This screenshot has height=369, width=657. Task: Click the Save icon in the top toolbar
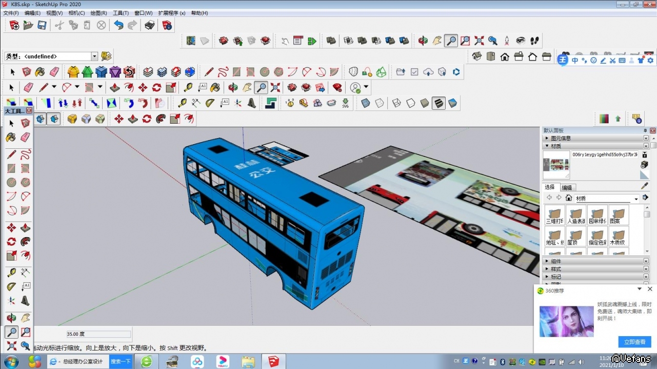coord(42,25)
